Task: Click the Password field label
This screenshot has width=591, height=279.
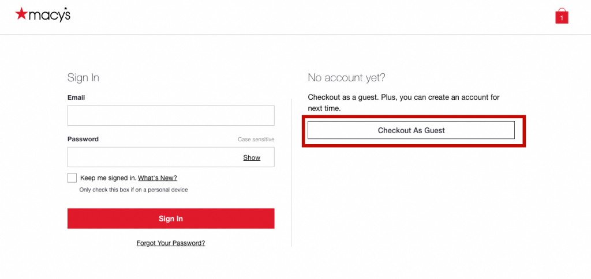Action: pos(83,139)
